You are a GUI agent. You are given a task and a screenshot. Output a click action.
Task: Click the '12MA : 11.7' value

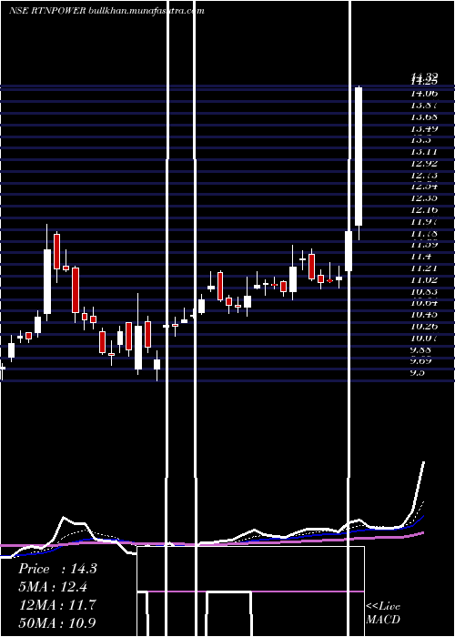point(57,605)
